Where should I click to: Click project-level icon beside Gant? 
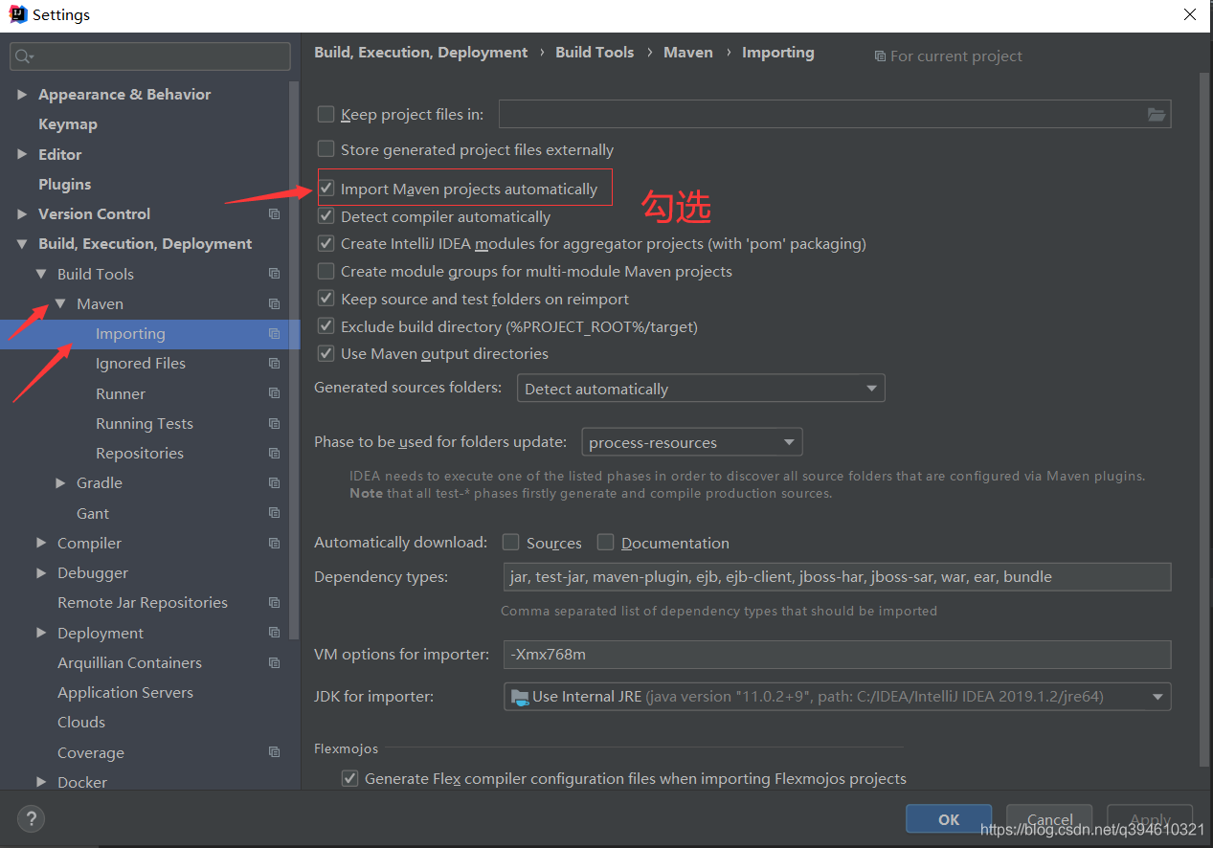275,513
